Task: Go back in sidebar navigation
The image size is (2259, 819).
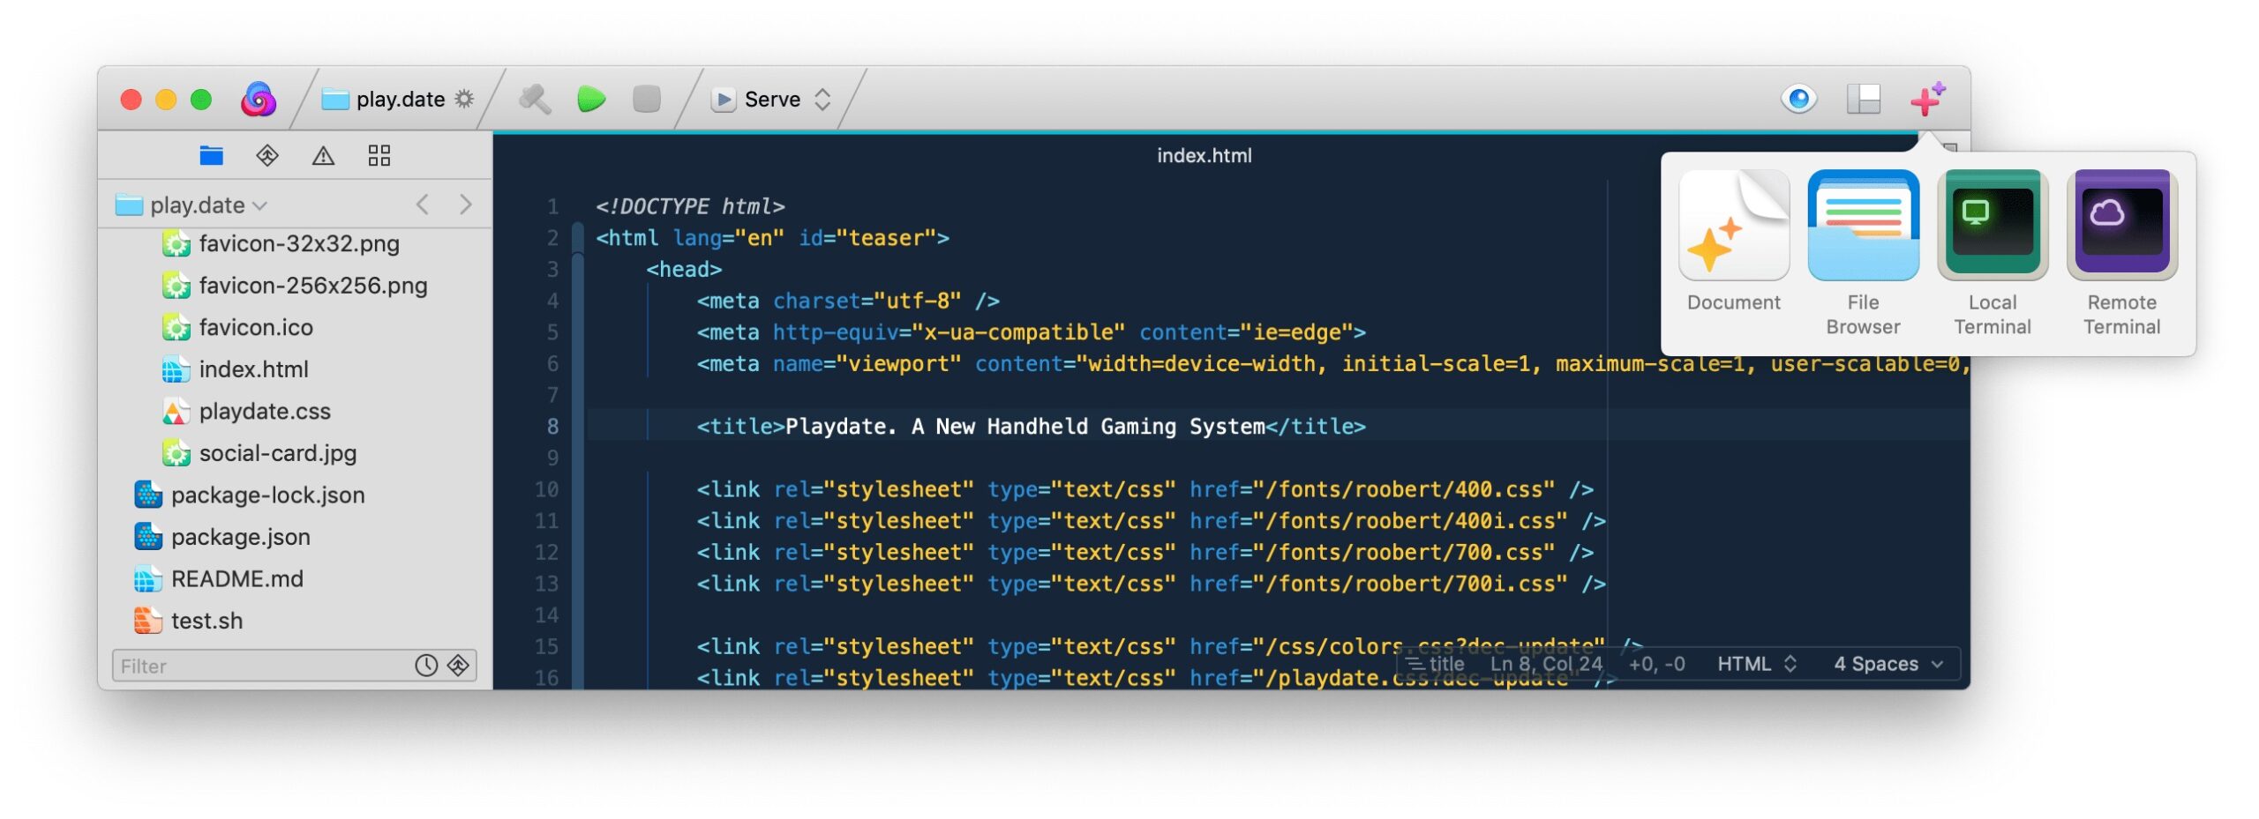Action: pos(422,205)
